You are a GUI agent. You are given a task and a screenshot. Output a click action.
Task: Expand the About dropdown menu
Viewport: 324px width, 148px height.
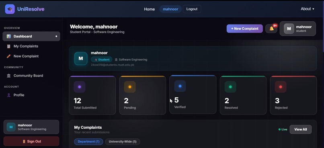[308, 9]
